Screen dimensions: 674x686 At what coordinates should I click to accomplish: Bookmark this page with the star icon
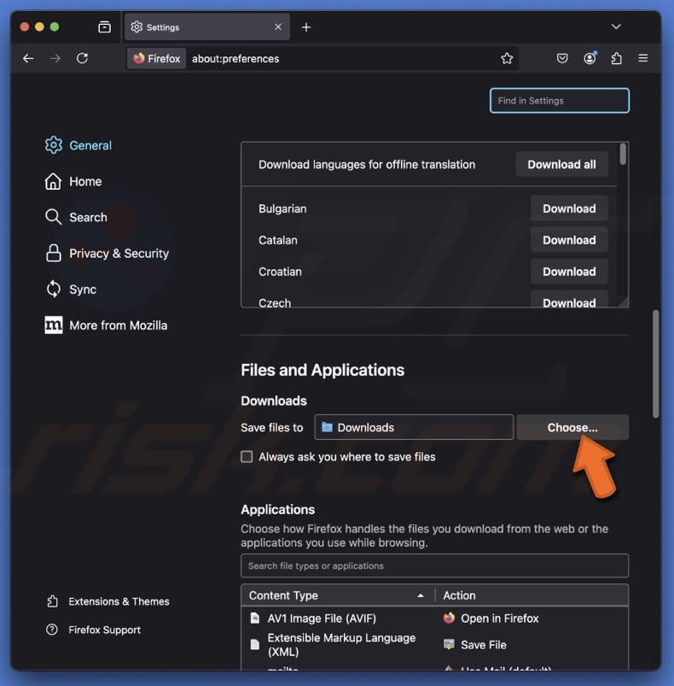[x=507, y=58]
